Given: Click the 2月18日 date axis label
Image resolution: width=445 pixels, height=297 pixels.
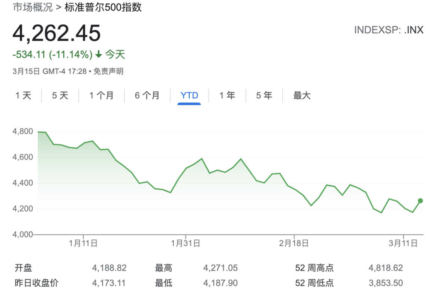Looking at the screenshot, I should pos(294,244).
